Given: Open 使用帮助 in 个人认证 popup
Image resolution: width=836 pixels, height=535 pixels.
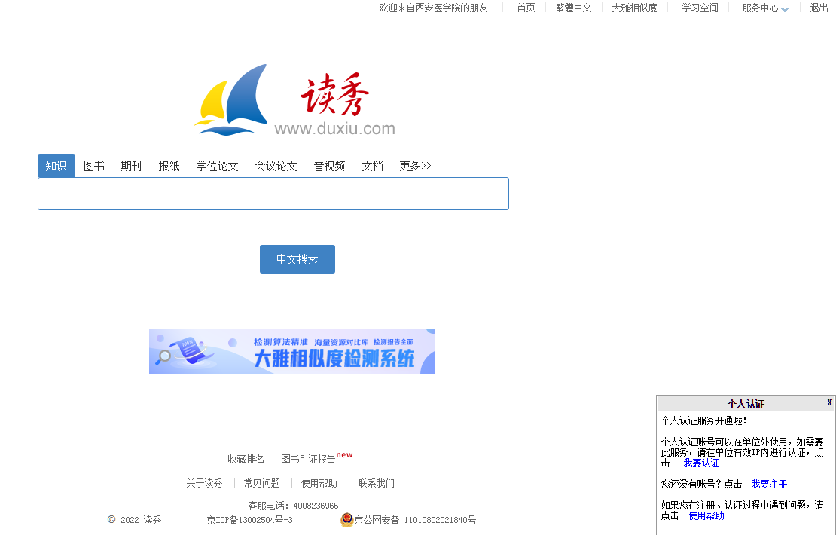Looking at the screenshot, I should pos(706,515).
